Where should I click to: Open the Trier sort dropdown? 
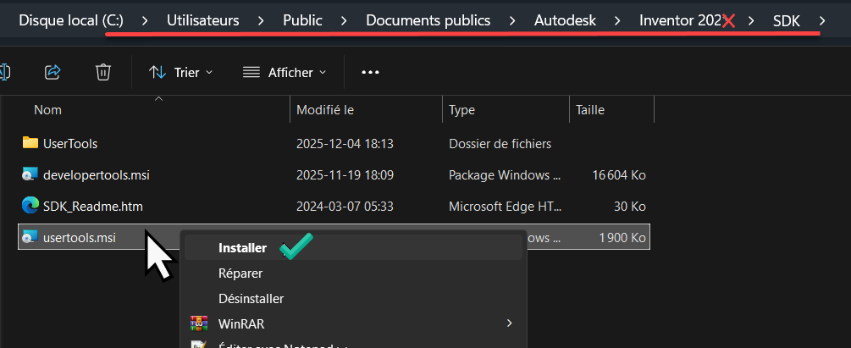(180, 72)
